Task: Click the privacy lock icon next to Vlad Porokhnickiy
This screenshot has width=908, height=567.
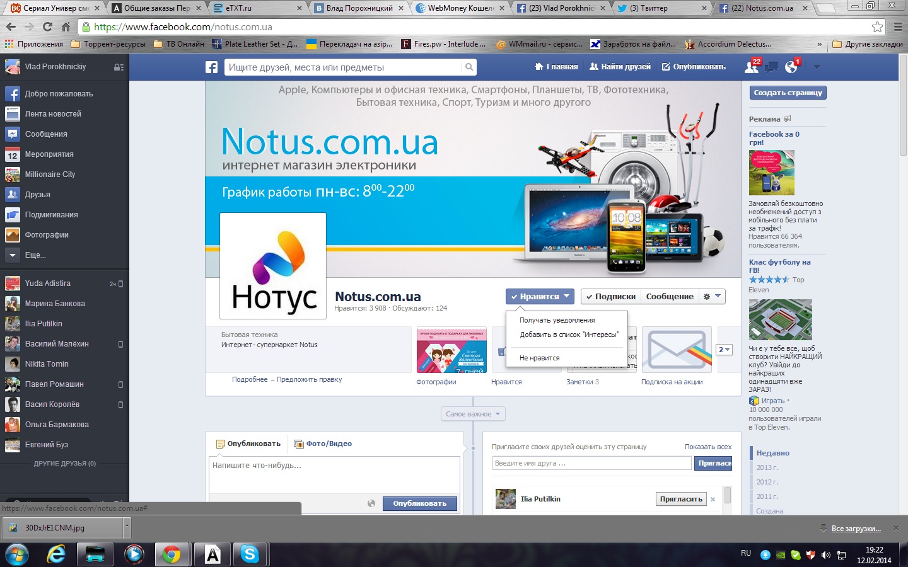Action: [118, 67]
